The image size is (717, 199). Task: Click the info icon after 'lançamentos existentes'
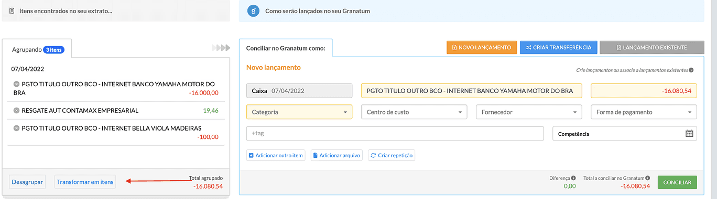pos(691,70)
